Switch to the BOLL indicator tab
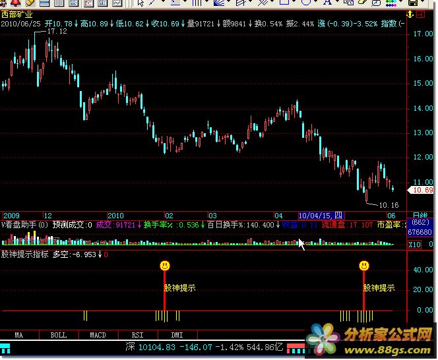 point(59,335)
